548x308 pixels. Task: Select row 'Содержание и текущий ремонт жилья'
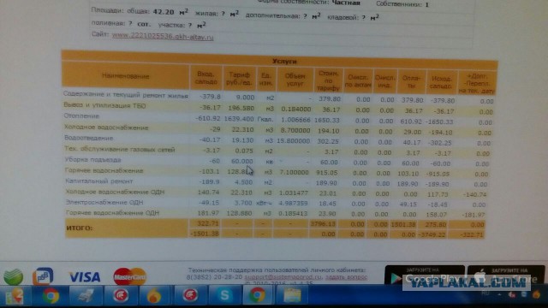tap(126, 95)
